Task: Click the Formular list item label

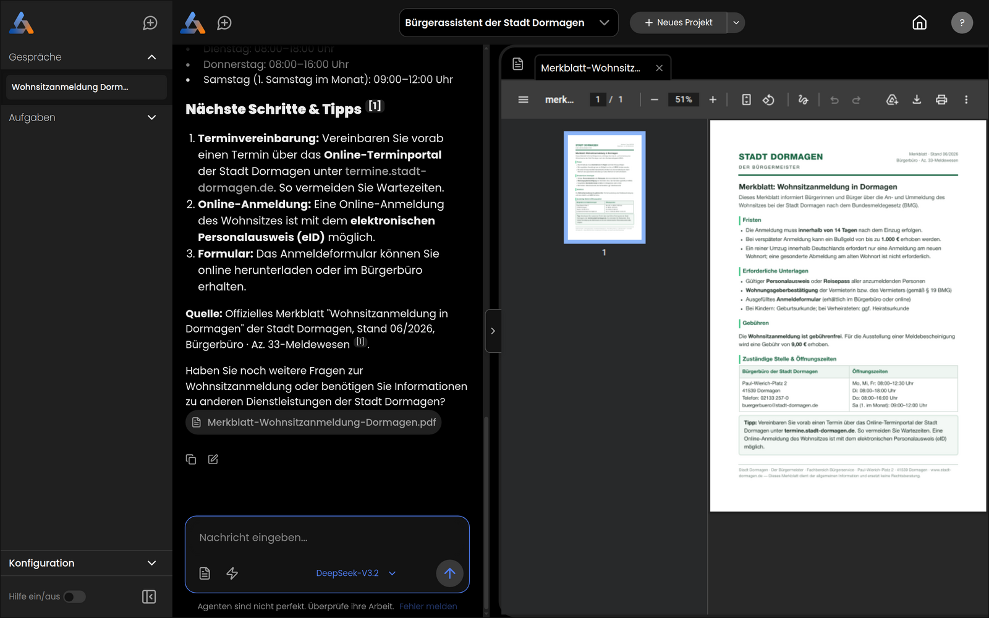Action: (226, 254)
